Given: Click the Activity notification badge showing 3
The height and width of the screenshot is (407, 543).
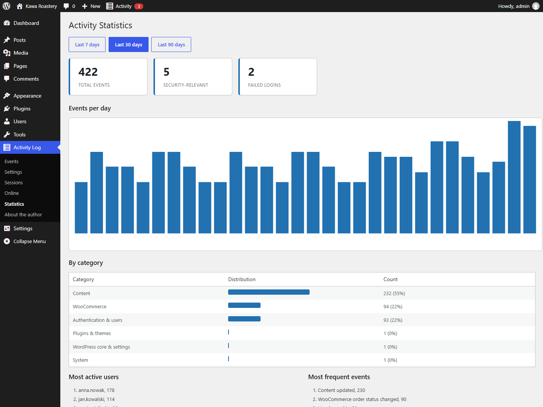Looking at the screenshot, I should pos(139,6).
